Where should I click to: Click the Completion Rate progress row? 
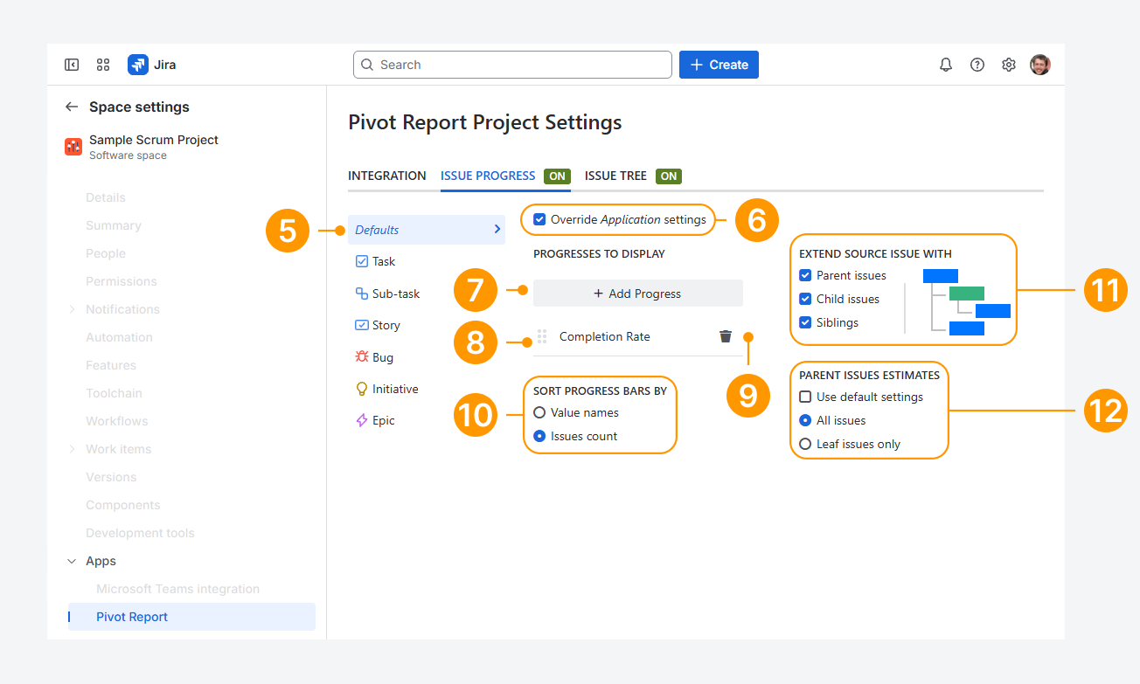pos(638,336)
